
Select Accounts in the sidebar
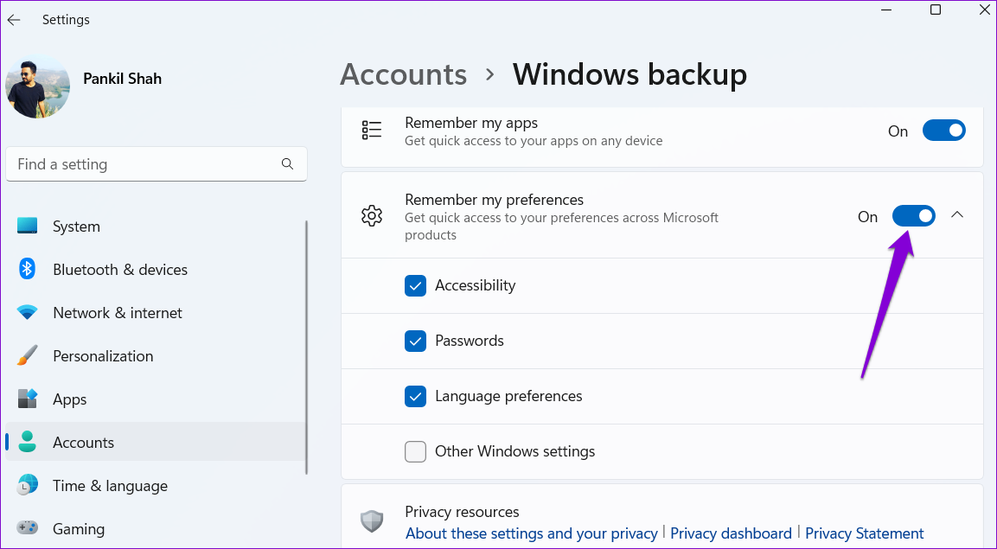(83, 443)
